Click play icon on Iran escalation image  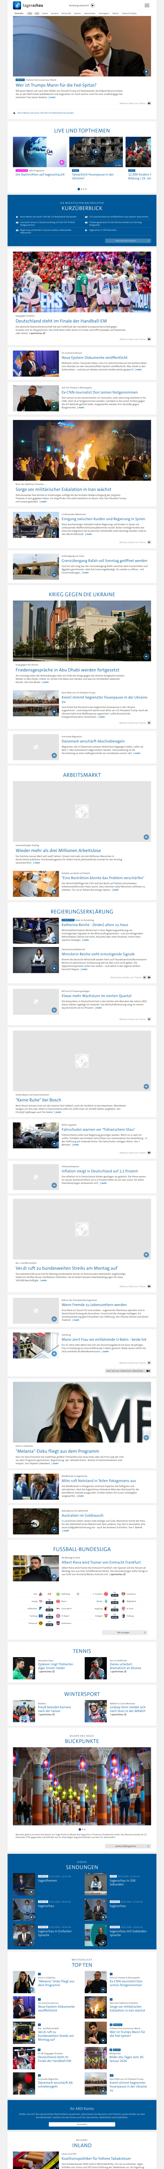[146, 476]
